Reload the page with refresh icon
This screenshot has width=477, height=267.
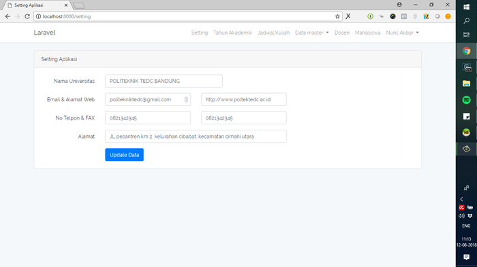coord(27,16)
